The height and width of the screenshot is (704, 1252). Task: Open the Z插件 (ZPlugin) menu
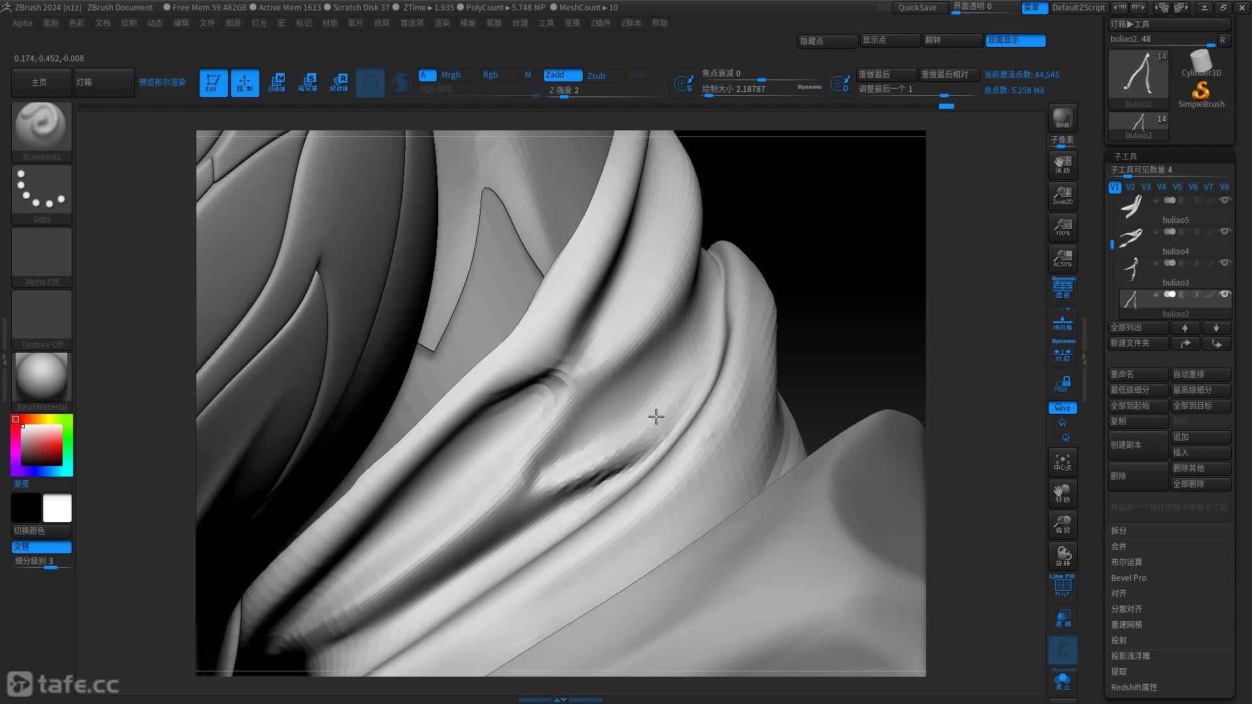(600, 23)
